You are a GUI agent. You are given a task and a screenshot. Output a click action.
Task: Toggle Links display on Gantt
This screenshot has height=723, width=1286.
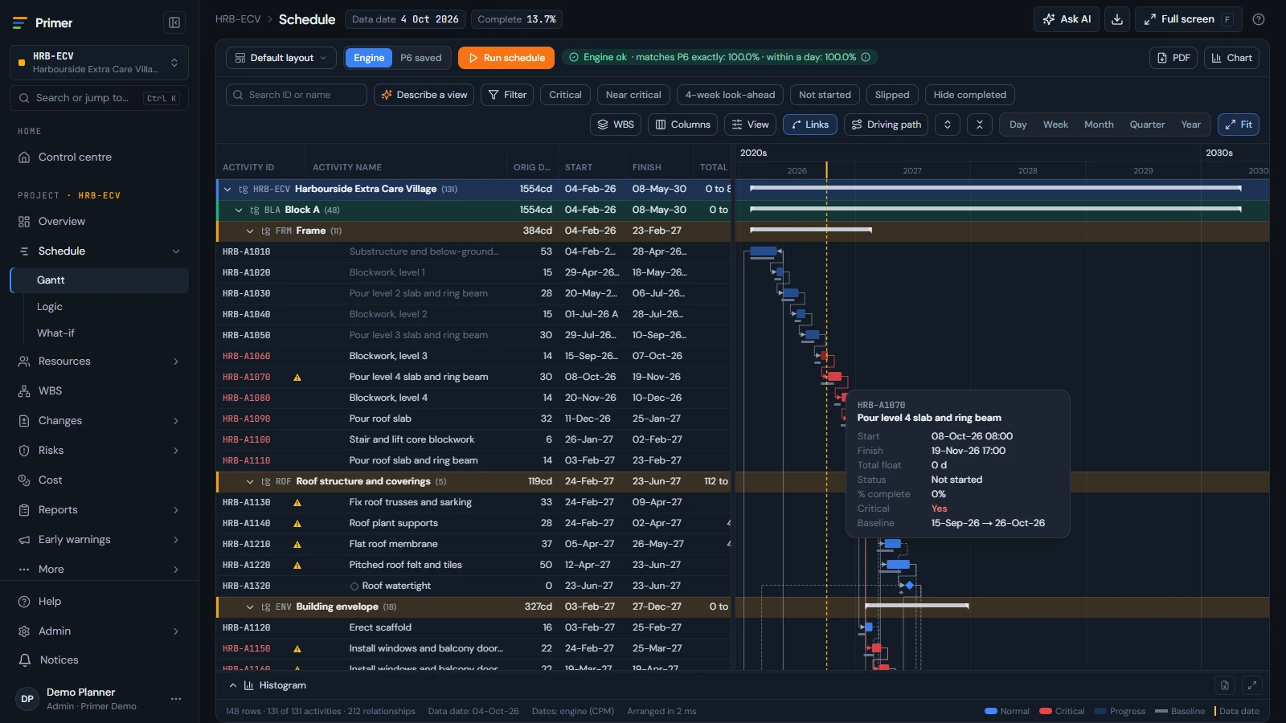click(x=810, y=125)
